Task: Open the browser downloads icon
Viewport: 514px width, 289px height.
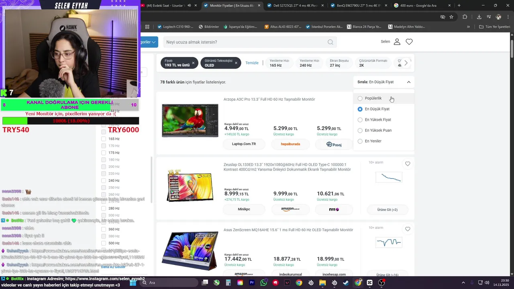Action: (479, 17)
